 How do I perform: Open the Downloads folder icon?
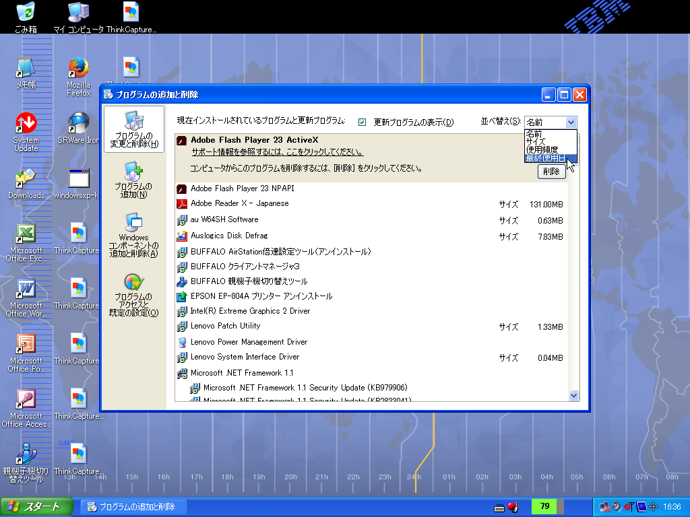click(26, 184)
